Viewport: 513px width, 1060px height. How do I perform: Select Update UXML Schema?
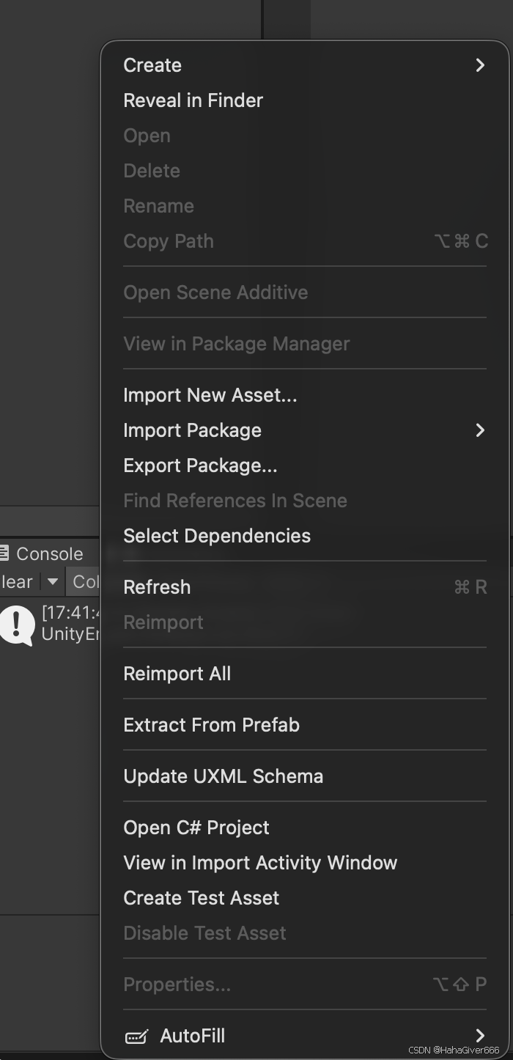[223, 776]
